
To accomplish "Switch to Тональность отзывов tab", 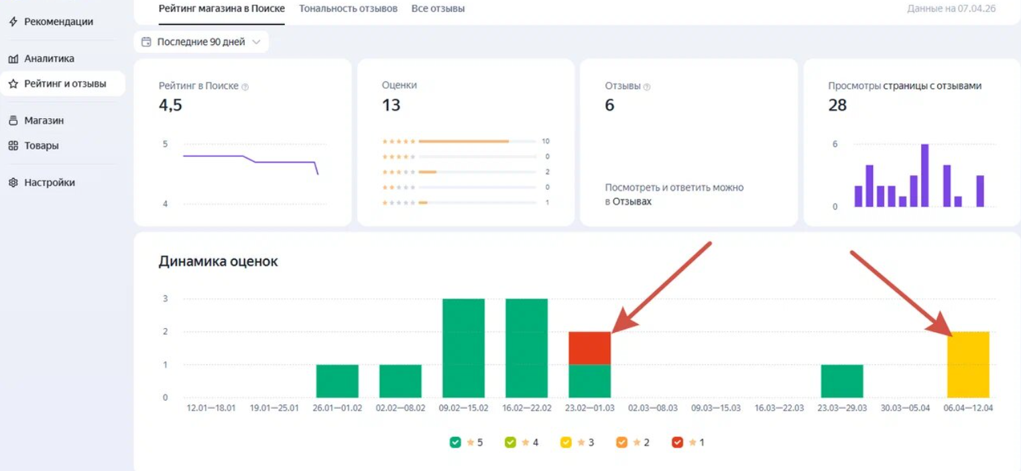I will pos(348,9).
